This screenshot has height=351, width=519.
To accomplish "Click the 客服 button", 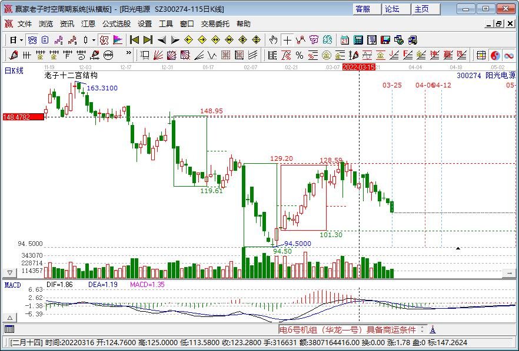I will pos(367,9).
